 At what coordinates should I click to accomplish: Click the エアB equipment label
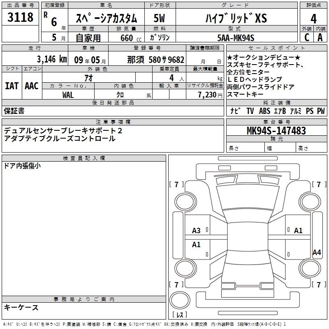[280, 111]
